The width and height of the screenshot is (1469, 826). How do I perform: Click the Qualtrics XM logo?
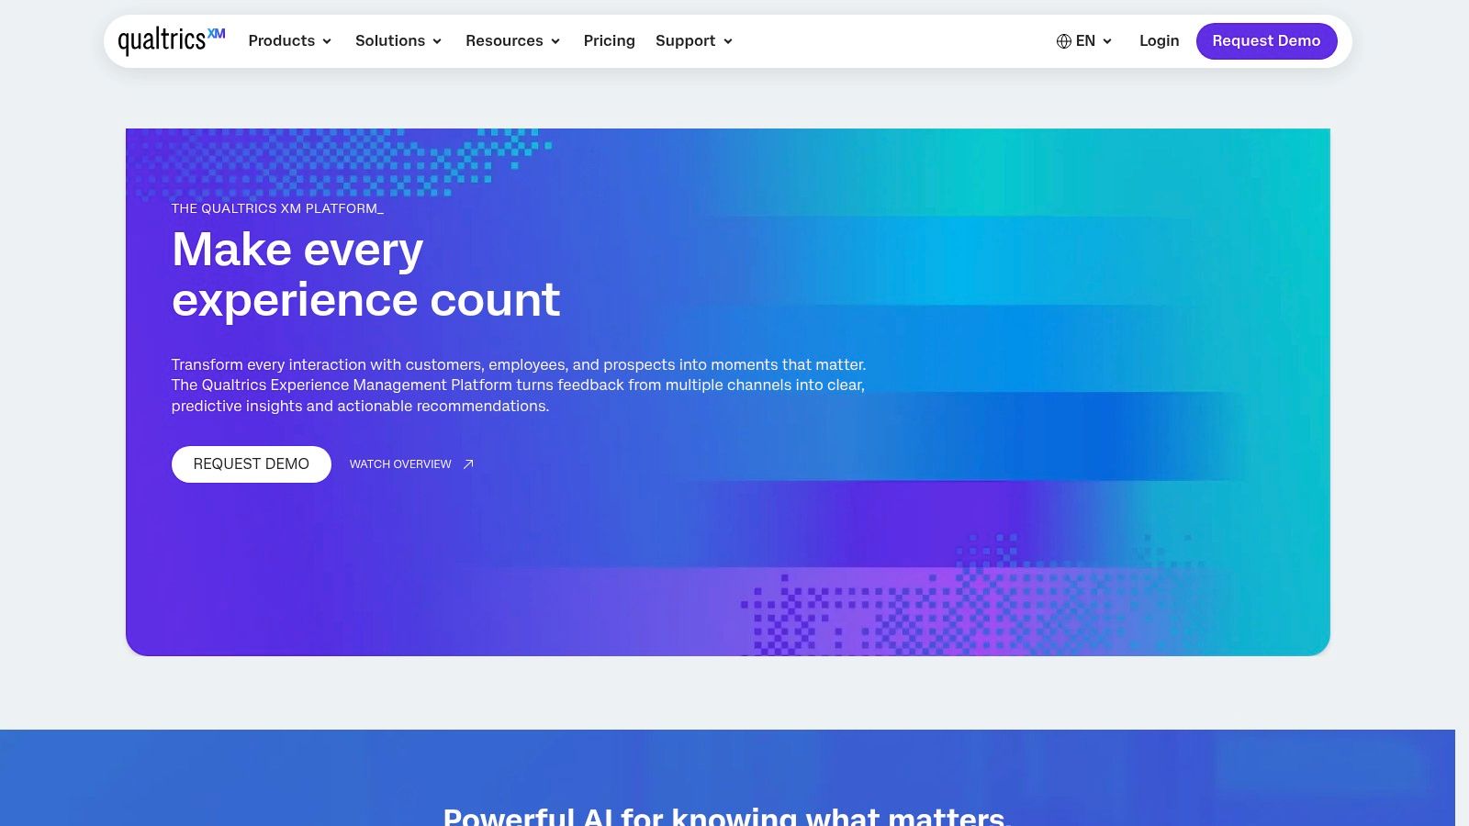[172, 40]
